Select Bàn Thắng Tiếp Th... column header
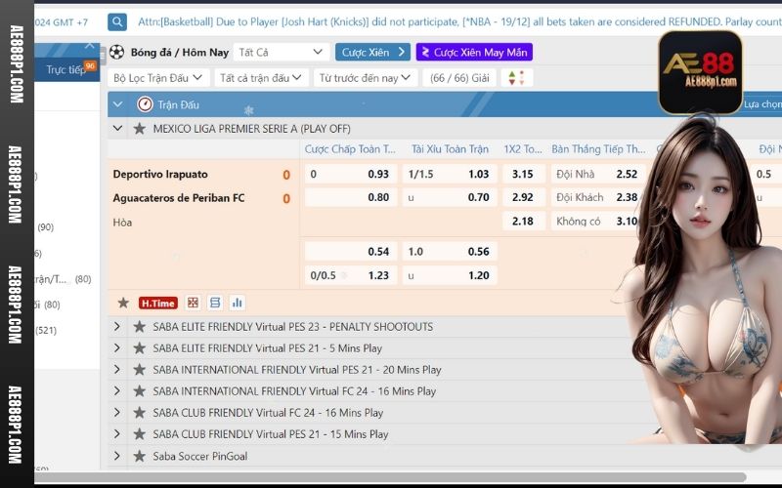The image size is (782, 488). coord(598,149)
